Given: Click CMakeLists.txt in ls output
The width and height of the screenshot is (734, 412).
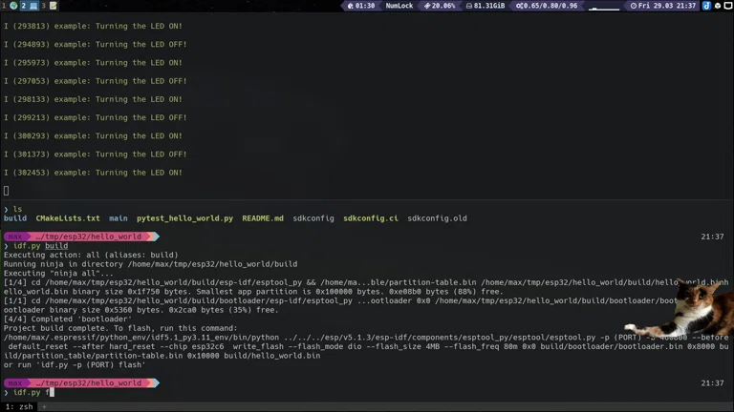Looking at the screenshot, I should pyautogui.click(x=67, y=218).
